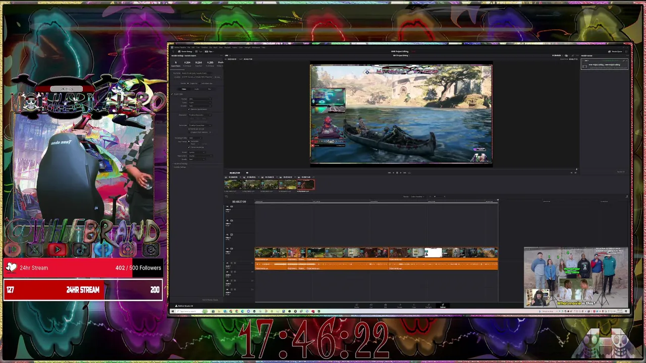Remove Job 1 with its X icon

tap(627, 60)
